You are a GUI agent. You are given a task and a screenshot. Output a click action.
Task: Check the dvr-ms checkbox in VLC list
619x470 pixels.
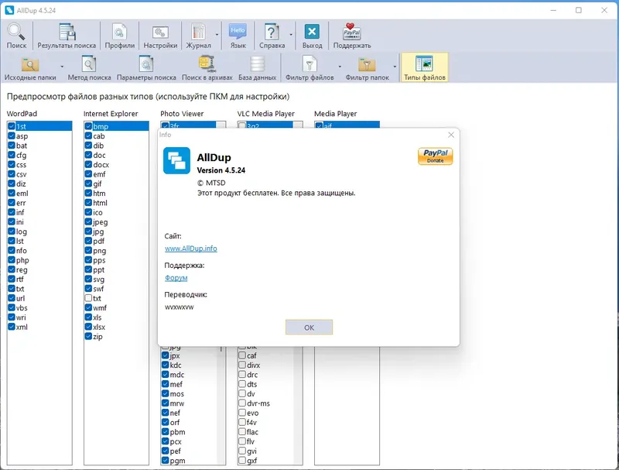(x=242, y=403)
